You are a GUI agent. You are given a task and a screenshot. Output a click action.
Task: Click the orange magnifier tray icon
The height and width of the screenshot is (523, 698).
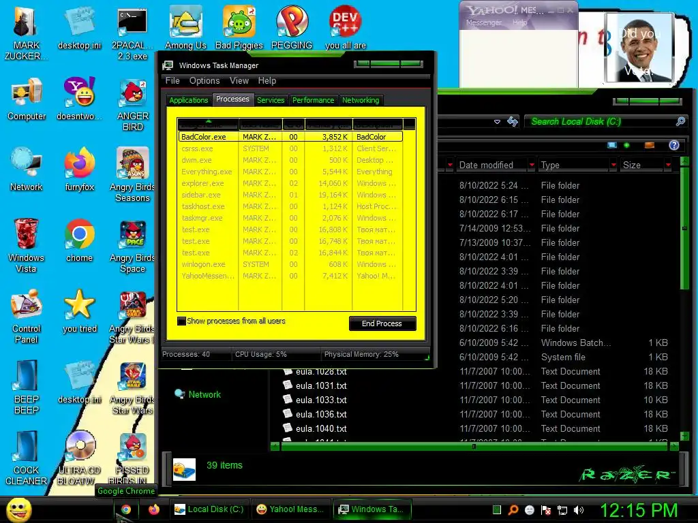click(x=513, y=510)
